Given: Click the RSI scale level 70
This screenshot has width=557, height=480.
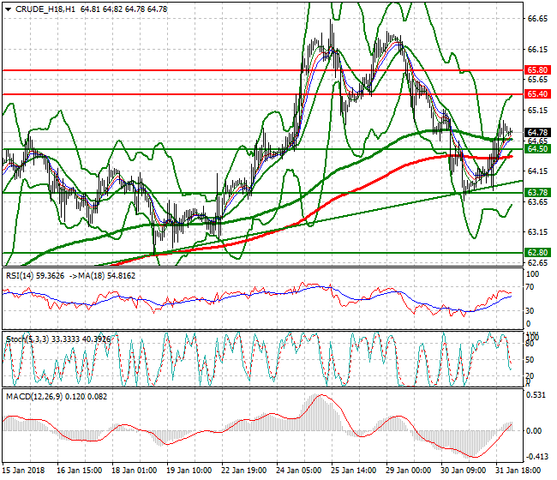Looking at the screenshot, I should (x=530, y=287).
